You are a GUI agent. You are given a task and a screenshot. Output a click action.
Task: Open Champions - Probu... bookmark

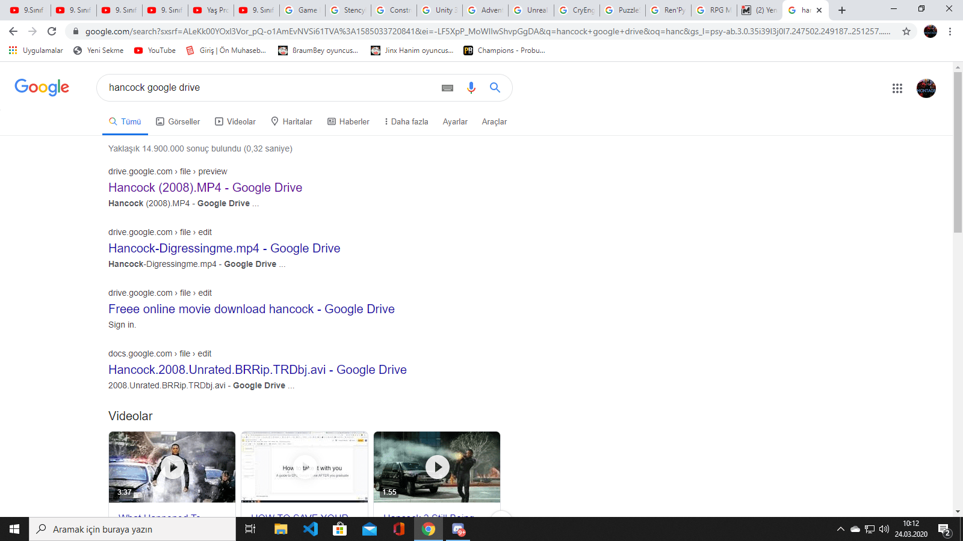(x=504, y=50)
